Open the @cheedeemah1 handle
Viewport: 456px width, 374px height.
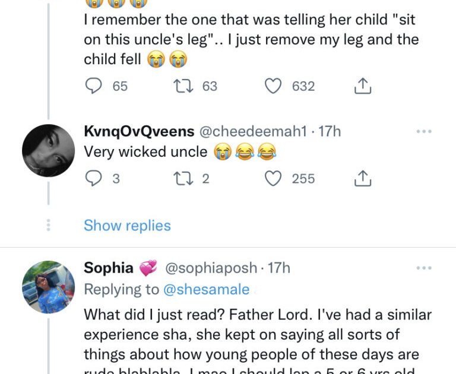pos(252,132)
